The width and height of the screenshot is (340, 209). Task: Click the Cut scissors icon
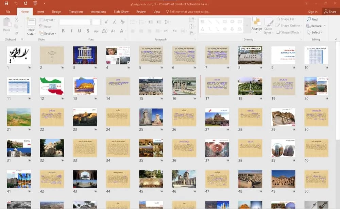point(16,20)
